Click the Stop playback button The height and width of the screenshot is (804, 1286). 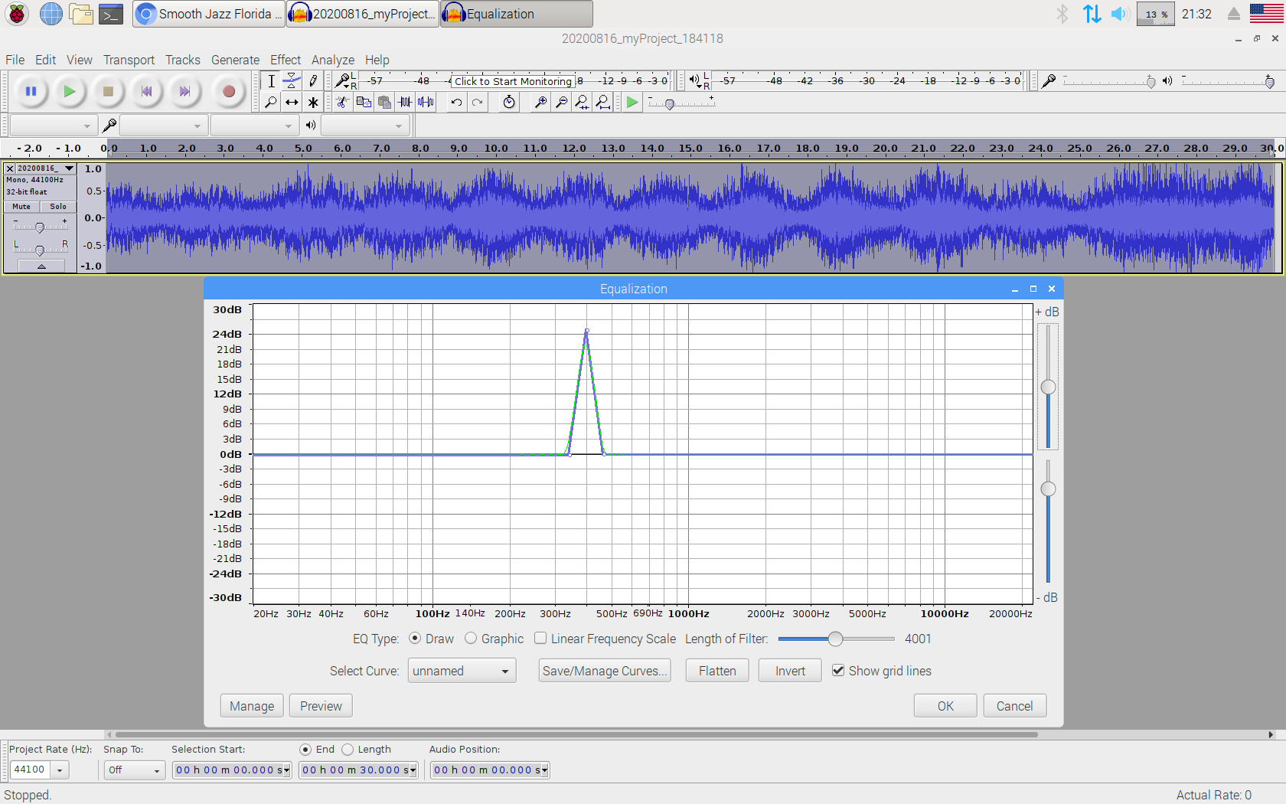pos(108,92)
